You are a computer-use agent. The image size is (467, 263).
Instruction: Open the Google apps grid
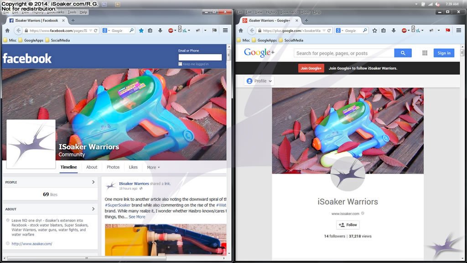tap(425, 53)
